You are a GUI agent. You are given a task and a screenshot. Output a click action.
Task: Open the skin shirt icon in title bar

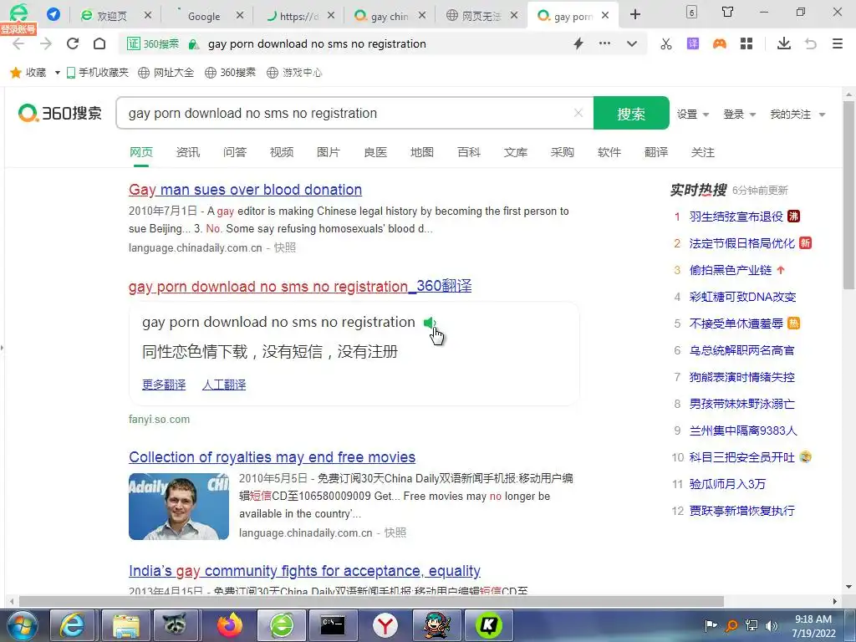[728, 12]
